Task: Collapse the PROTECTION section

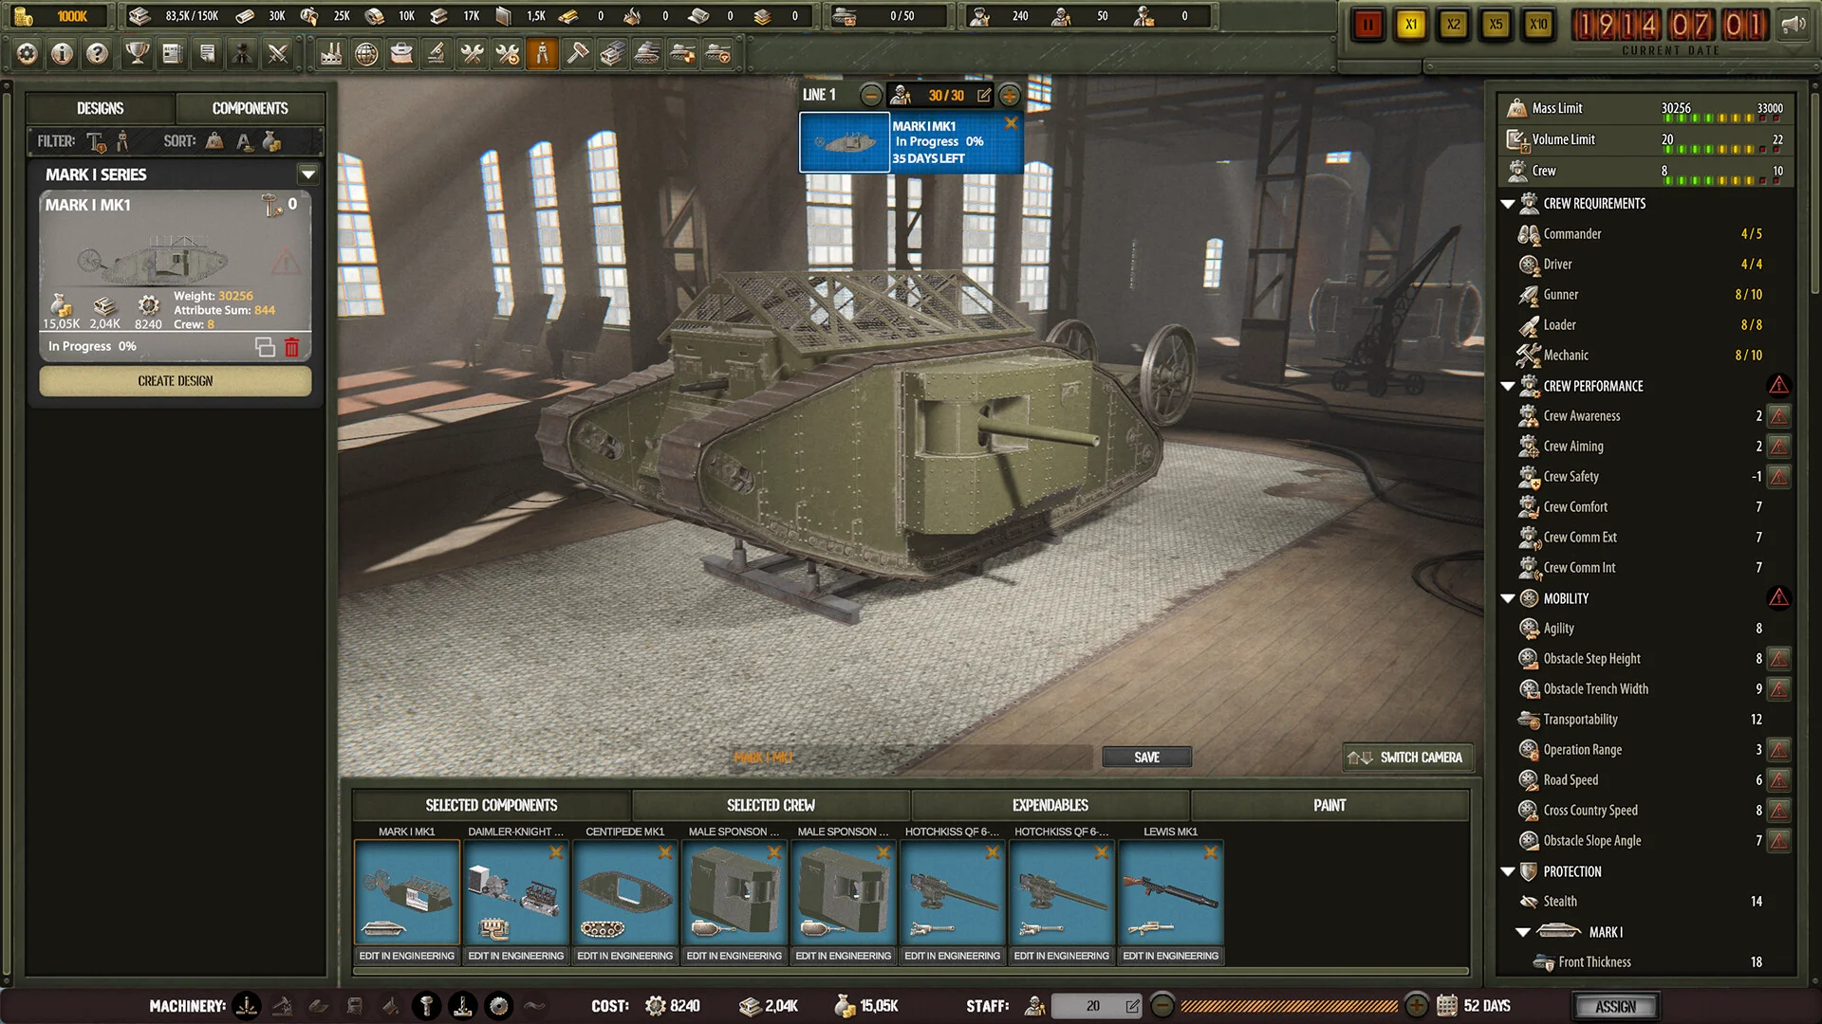Action: (1509, 872)
